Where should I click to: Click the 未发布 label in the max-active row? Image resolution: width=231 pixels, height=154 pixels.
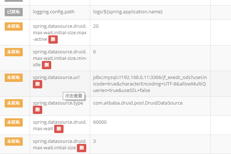point(14,26)
